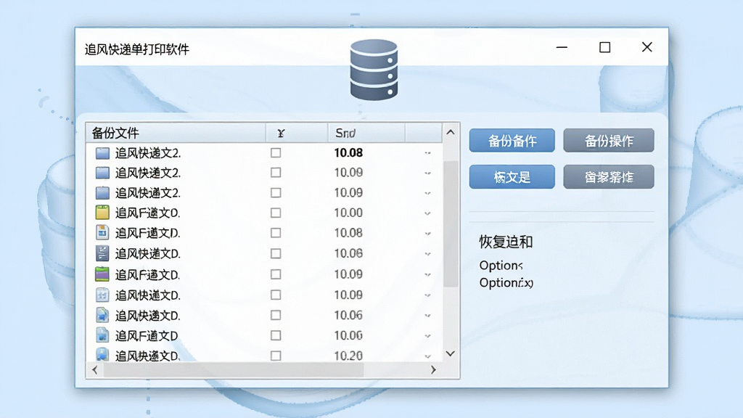Click the left arrow of the horizontal scrollbar

(95, 369)
